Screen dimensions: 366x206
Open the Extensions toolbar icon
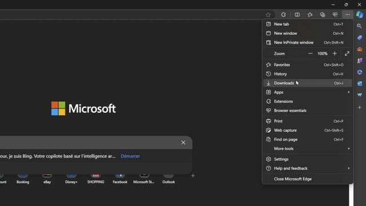point(284,15)
